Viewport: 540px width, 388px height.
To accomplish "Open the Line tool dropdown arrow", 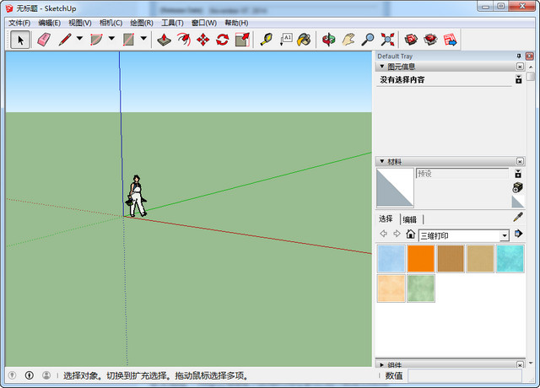I will (79, 39).
